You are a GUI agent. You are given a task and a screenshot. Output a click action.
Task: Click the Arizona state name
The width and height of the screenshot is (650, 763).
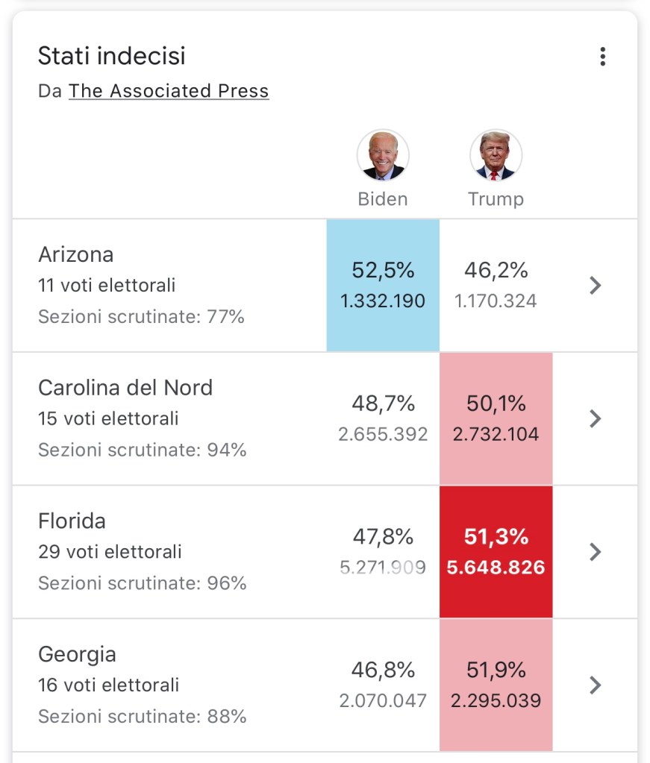click(x=76, y=254)
